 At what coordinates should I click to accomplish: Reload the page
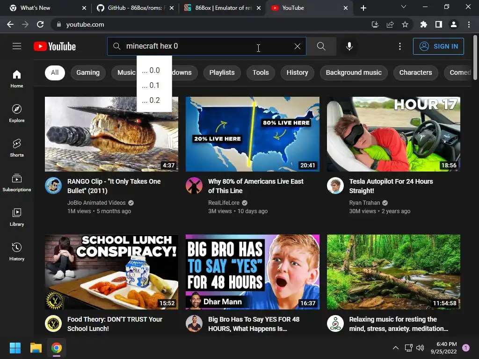coord(40,24)
